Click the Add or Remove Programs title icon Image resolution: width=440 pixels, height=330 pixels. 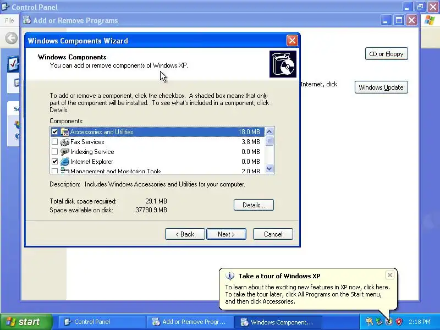pos(27,20)
